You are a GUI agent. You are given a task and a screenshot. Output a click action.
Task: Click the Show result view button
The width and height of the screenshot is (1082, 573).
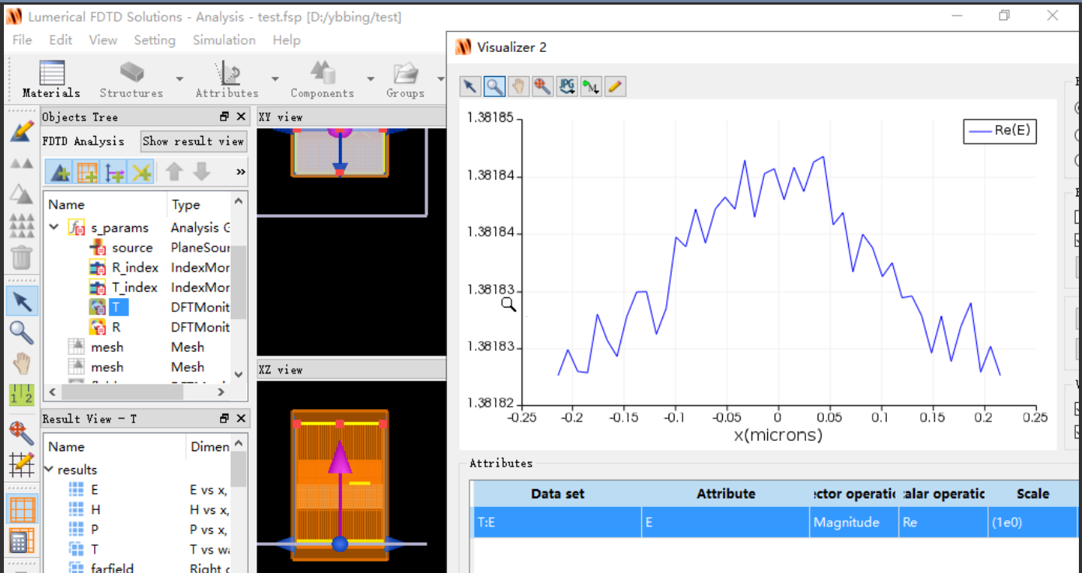pyautogui.click(x=194, y=141)
